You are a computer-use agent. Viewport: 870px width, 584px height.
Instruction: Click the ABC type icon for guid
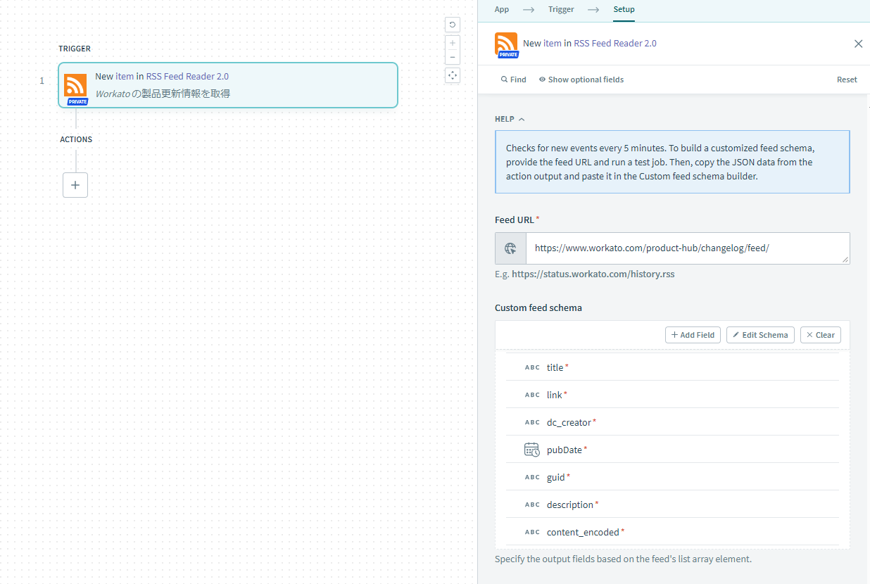532,477
